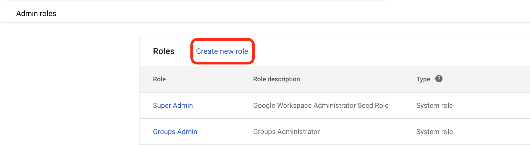This screenshot has width=530, height=145.
Task: Open the Type column help icon
Action: click(x=439, y=79)
